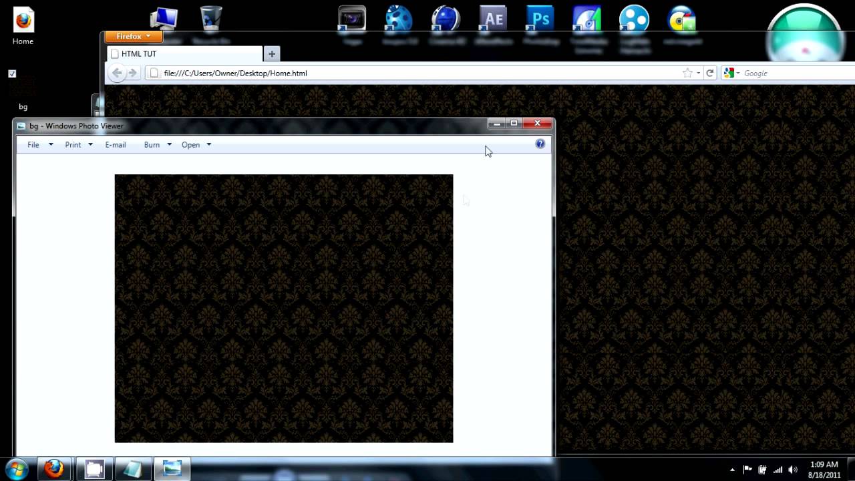The height and width of the screenshot is (481, 855).
Task: Select the HTML TUT tab
Action: (185, 53)
